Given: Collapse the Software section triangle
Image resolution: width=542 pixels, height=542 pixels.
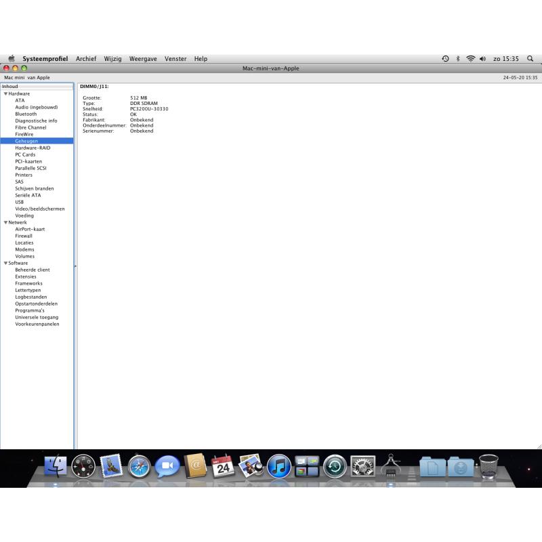Looking at the screenshot, I should (x=5, y=263).
